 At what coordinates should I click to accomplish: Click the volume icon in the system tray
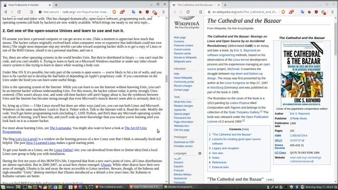tap(277, 187)
